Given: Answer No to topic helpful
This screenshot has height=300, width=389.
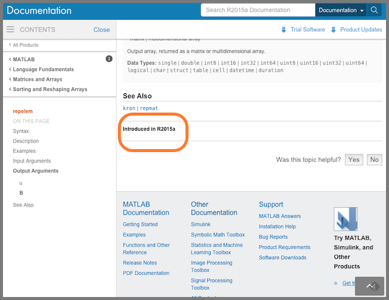Looking at the screenshot, I should [374, 160].
